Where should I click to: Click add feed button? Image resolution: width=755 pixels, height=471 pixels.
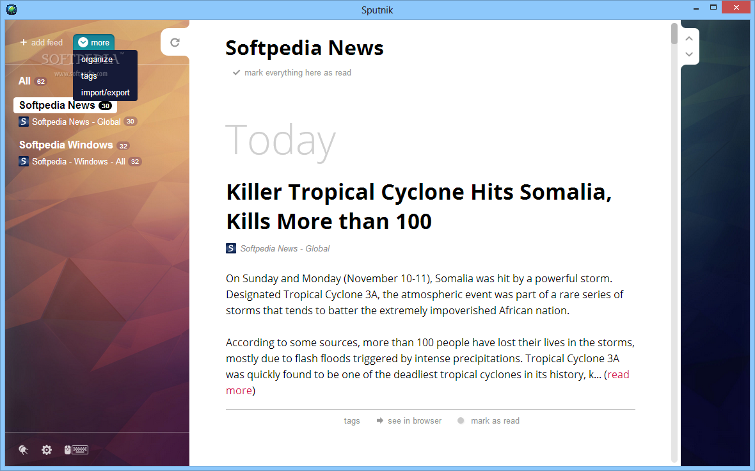pyautogui.click(x=42, y=42)
